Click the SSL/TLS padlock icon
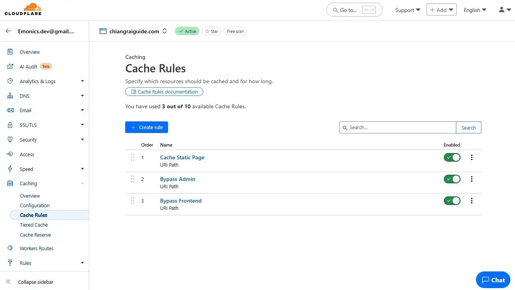 10,125
